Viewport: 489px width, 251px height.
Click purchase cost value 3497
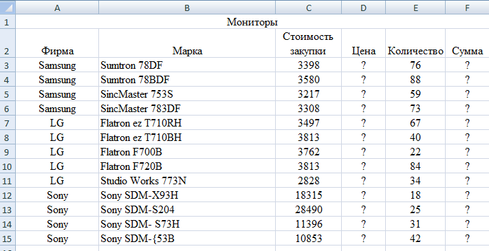308,123
